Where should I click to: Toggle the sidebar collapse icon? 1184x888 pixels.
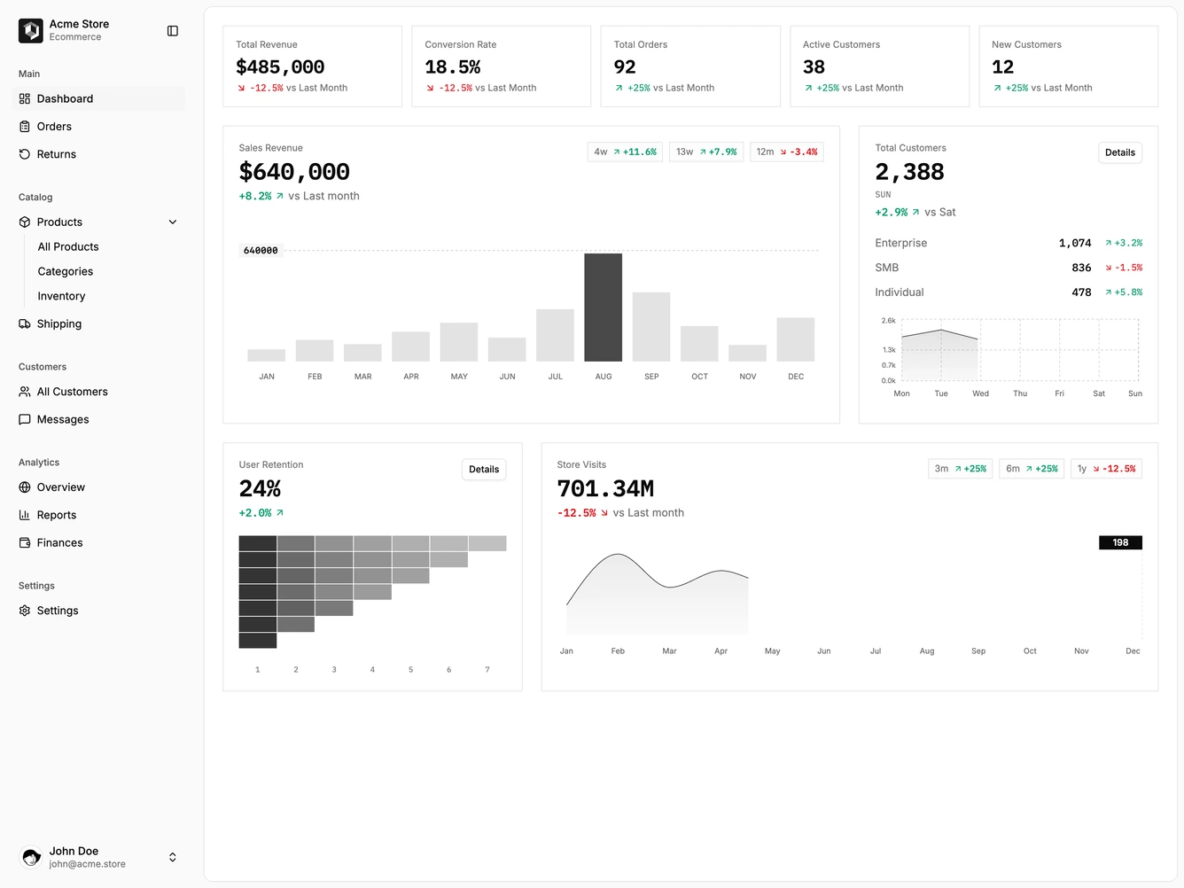[173, 31]
